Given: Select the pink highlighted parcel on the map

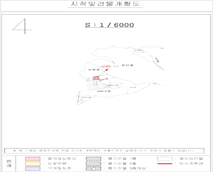Looking at the screenshot, I should click(x=96, y=78).
